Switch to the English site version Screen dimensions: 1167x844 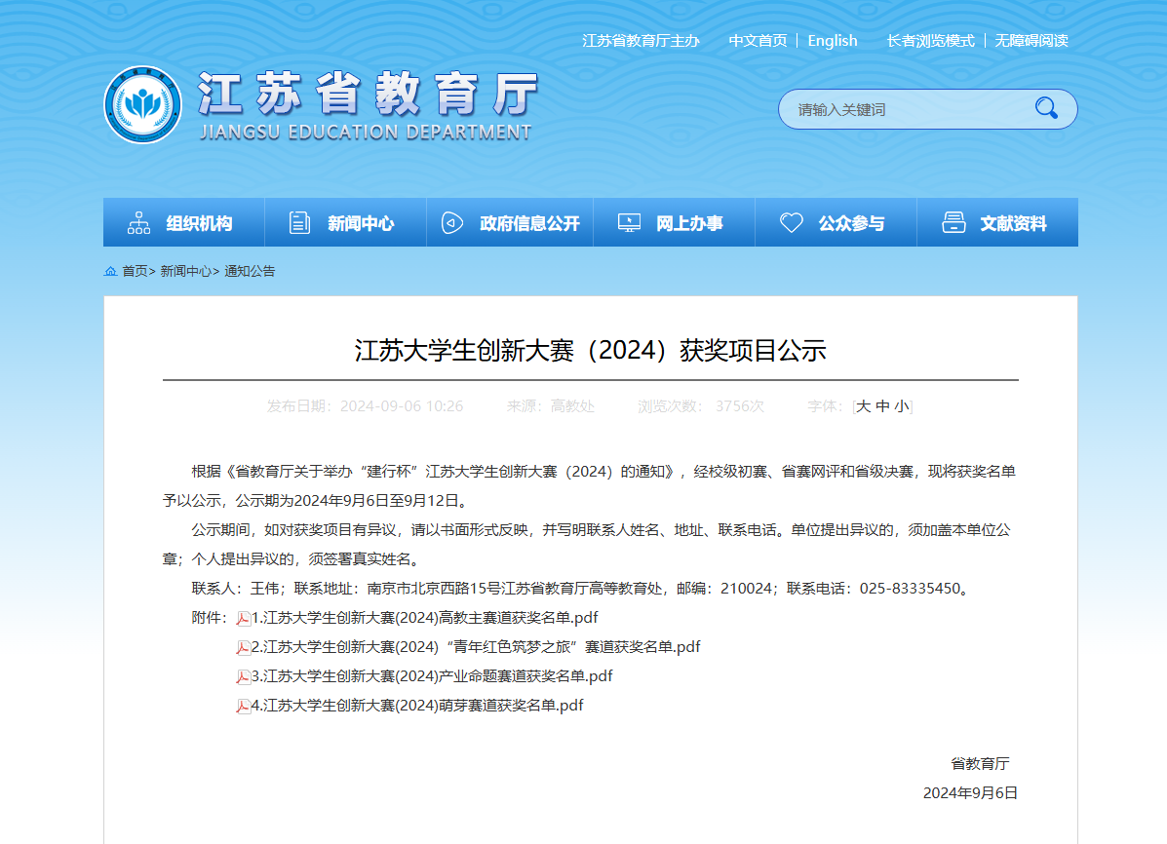click(x=832, y=41)
